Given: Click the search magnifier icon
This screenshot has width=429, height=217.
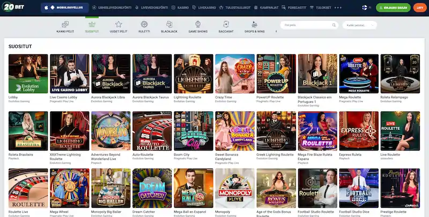Looking at the screenshot, I should pos(334,25).
